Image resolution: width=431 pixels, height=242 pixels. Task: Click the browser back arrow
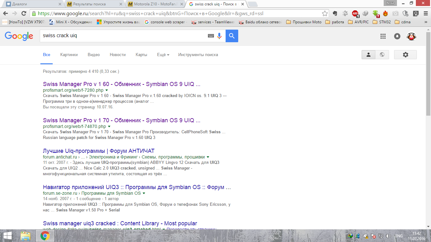(x=5, y=14)
